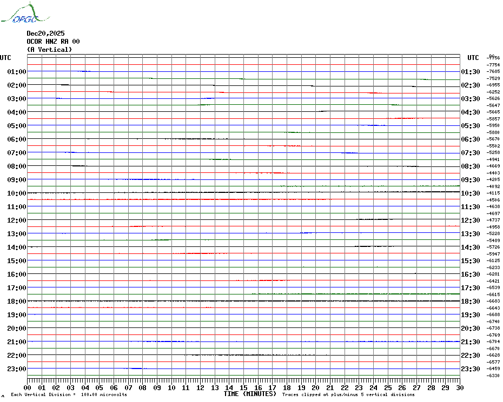Click the OCOR HNZ RA 00 station label

click(x=53, y=42)
